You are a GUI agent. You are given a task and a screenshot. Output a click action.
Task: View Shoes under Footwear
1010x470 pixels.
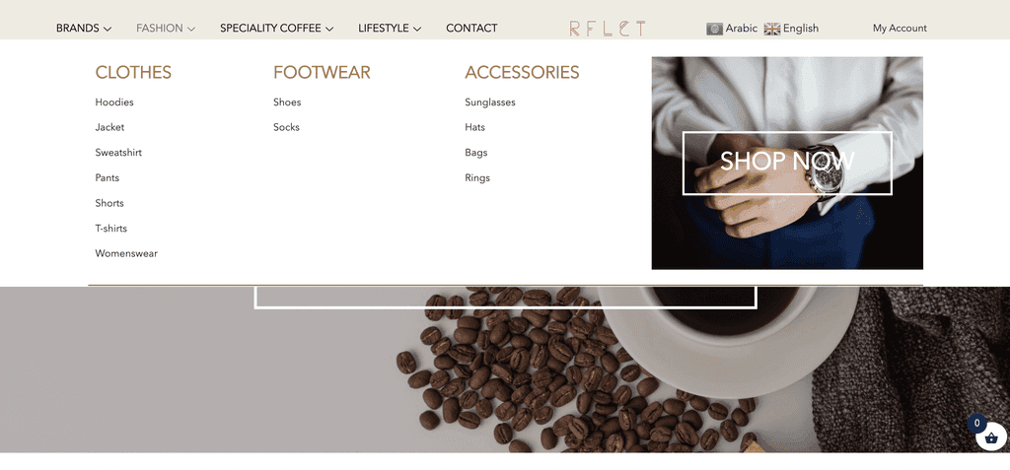(287, 102)
